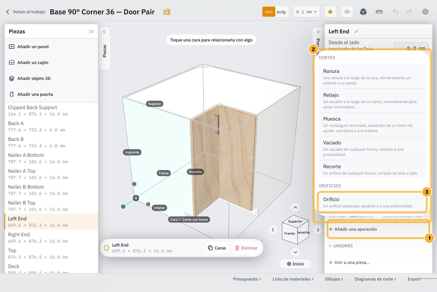
Task: Click Añadir objeto 3D
Action: click(x=51, y=78)
